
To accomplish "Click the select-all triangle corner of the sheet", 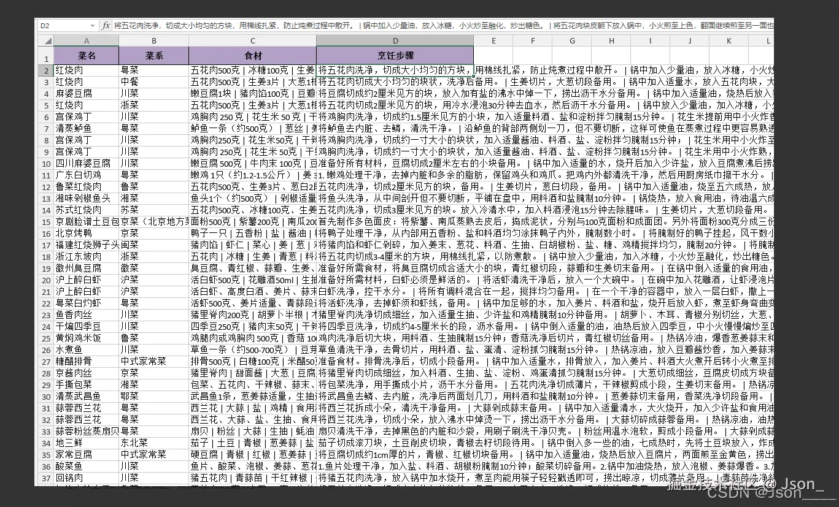I will (47, 40).
